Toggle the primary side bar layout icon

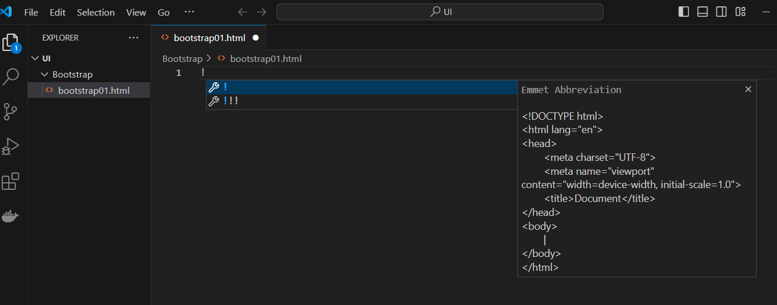(x=684, y=12)
